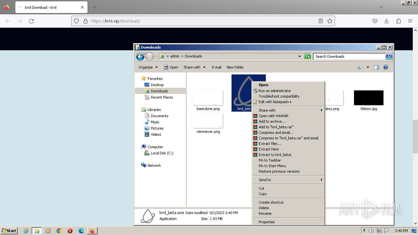Click the volume icon in the system tray
This screenshot has width=418, height=235.
[372, 231]
